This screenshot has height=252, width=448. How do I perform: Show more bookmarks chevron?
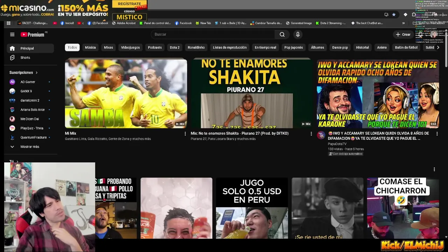(x=404, y=23)
